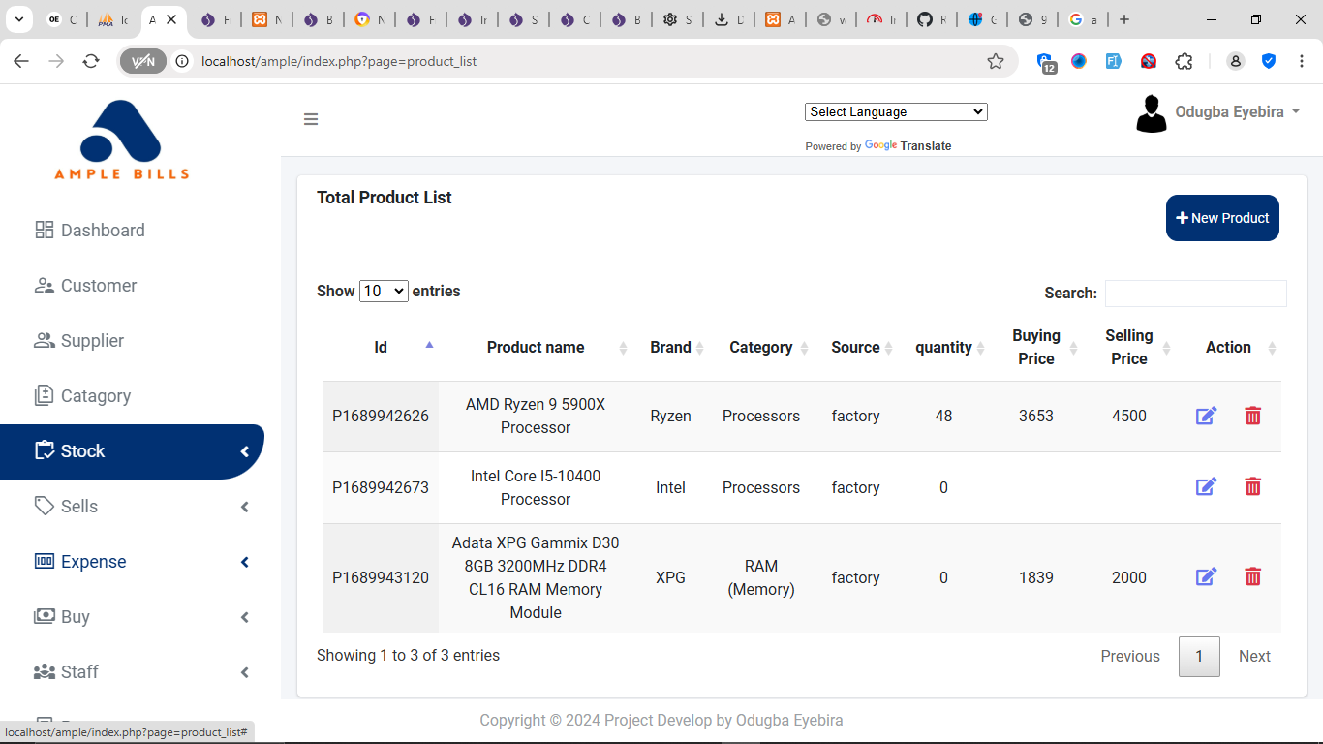Go to Next page of results

click(1254, 656)
